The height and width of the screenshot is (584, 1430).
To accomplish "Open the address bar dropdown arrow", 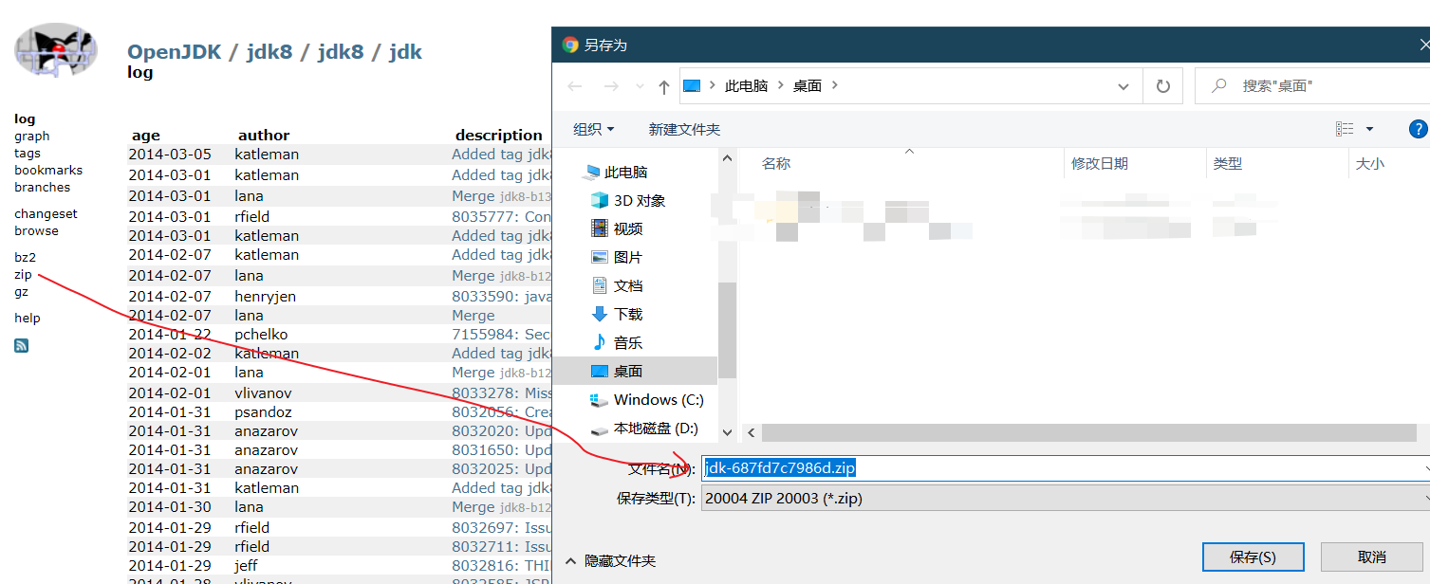I will point(1124,85).
